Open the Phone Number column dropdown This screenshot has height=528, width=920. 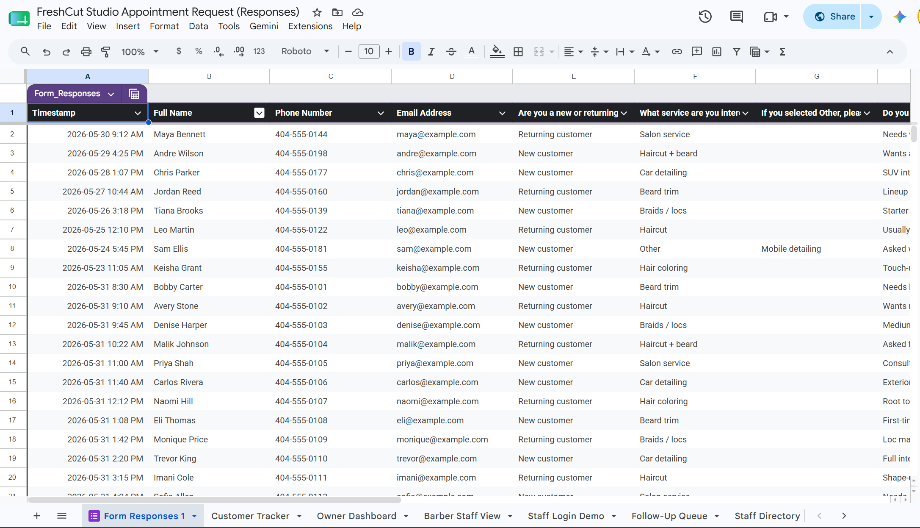(381, 113)
